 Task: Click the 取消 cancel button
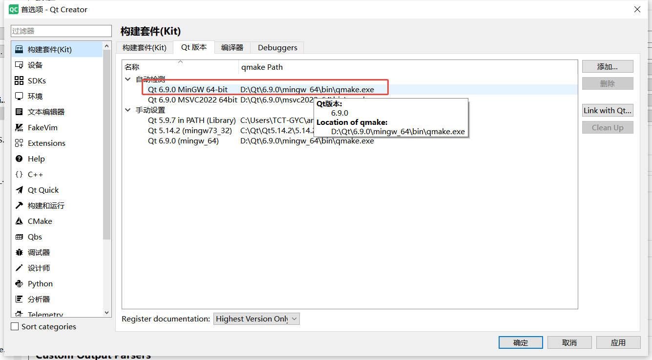click(569, 342)
